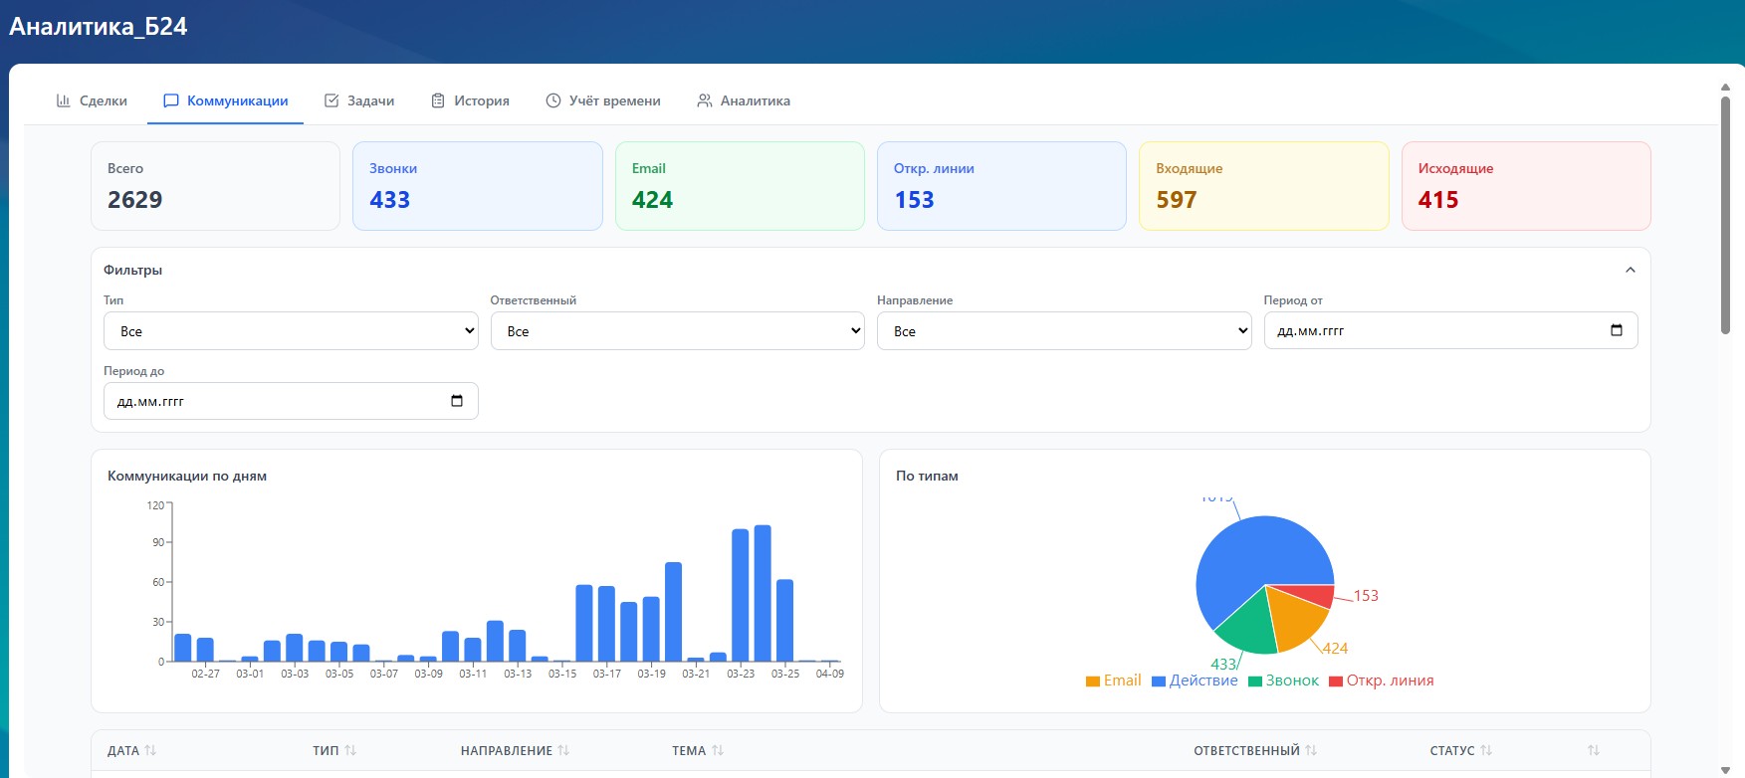The image size is (1745, 778).
Task: Click sort arrows next to СТАТУС
Action: tap(1486, 750)
